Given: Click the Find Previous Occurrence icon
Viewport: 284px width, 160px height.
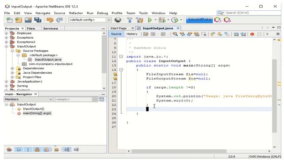Looking at the screenshot, I should [x=182, y=34].
